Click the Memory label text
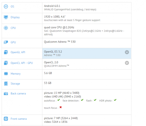Viewport: 146px width, 126px height. pyautogui.click(x=16, y=74)
